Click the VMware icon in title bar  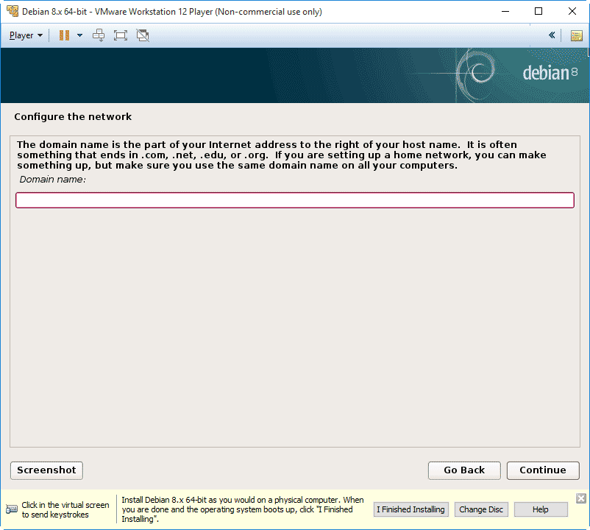tap(12, 12)
